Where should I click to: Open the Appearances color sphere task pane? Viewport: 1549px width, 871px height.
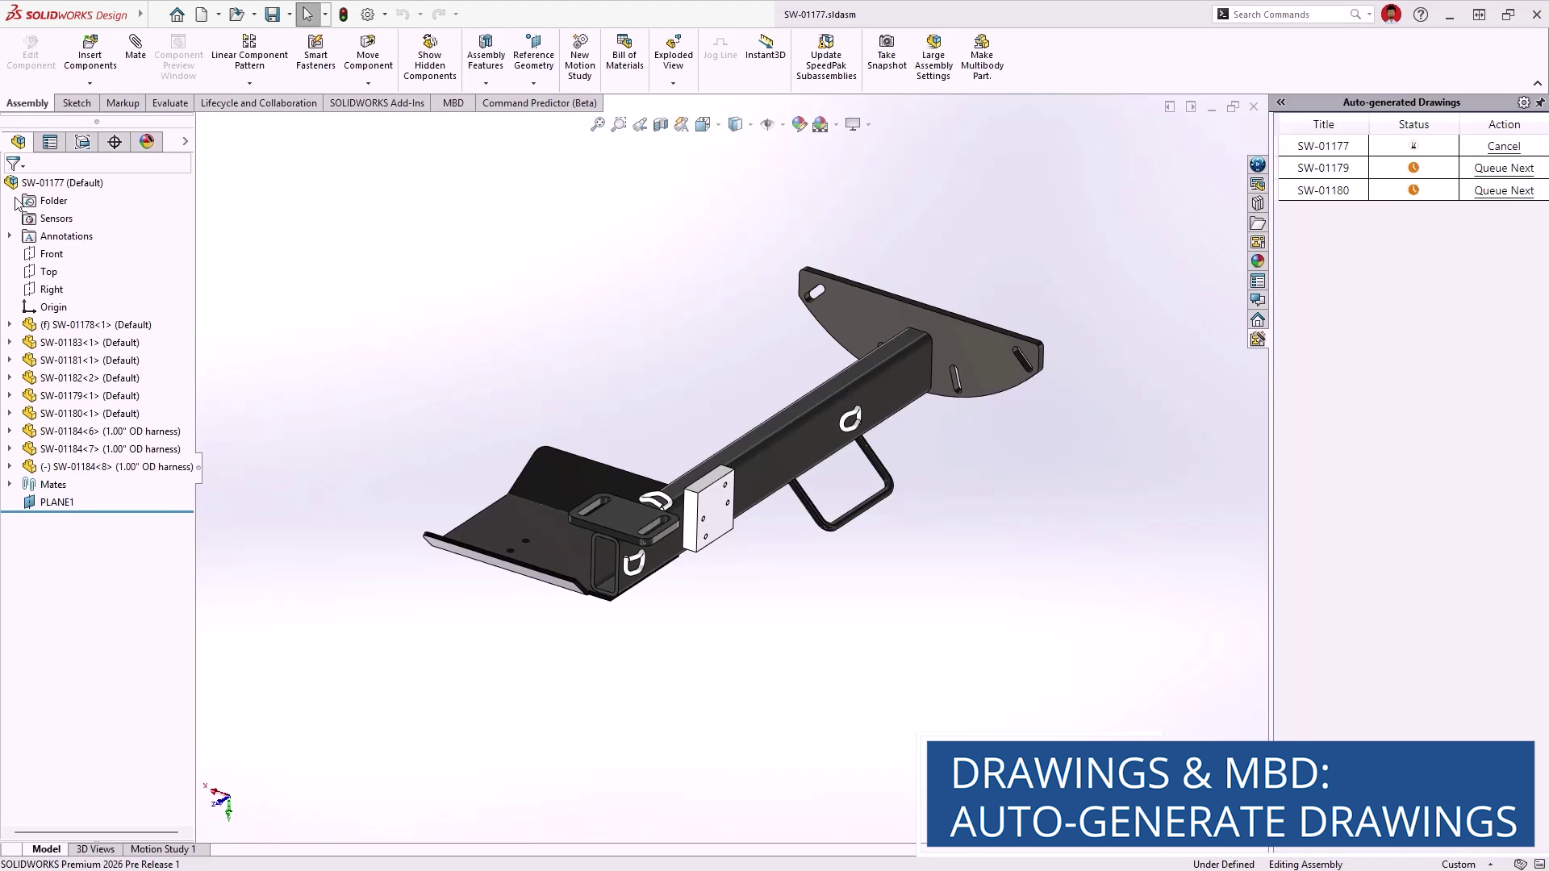[1257, 260]
